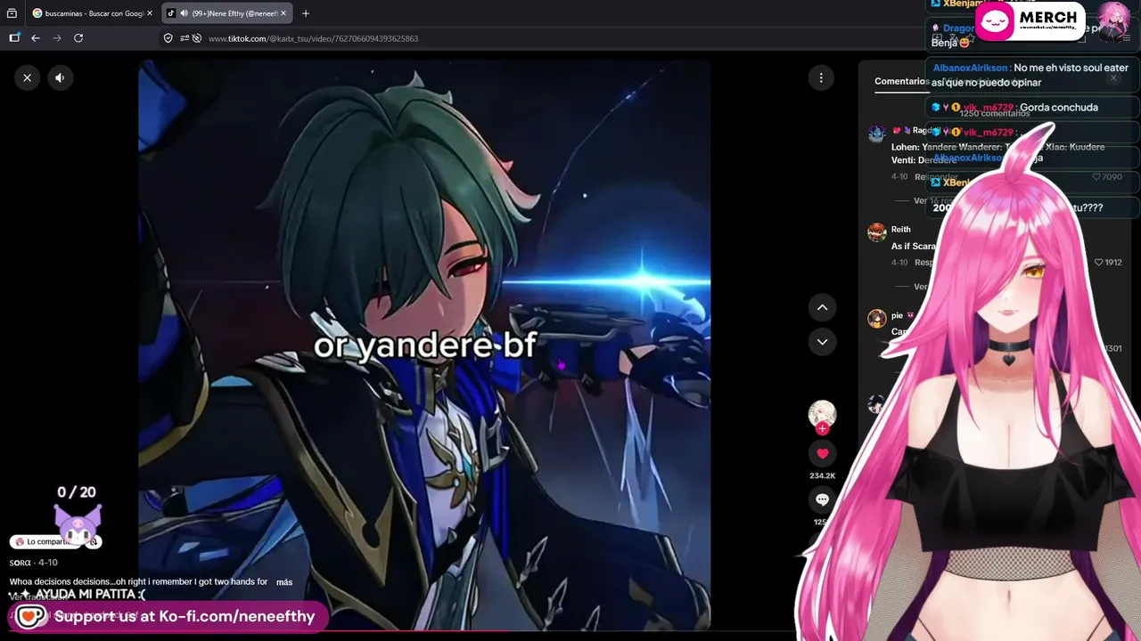This screenshot has width=1141, height=641.
Task: Open the browser sidebar panel icon
Action: tap(14, 38)
